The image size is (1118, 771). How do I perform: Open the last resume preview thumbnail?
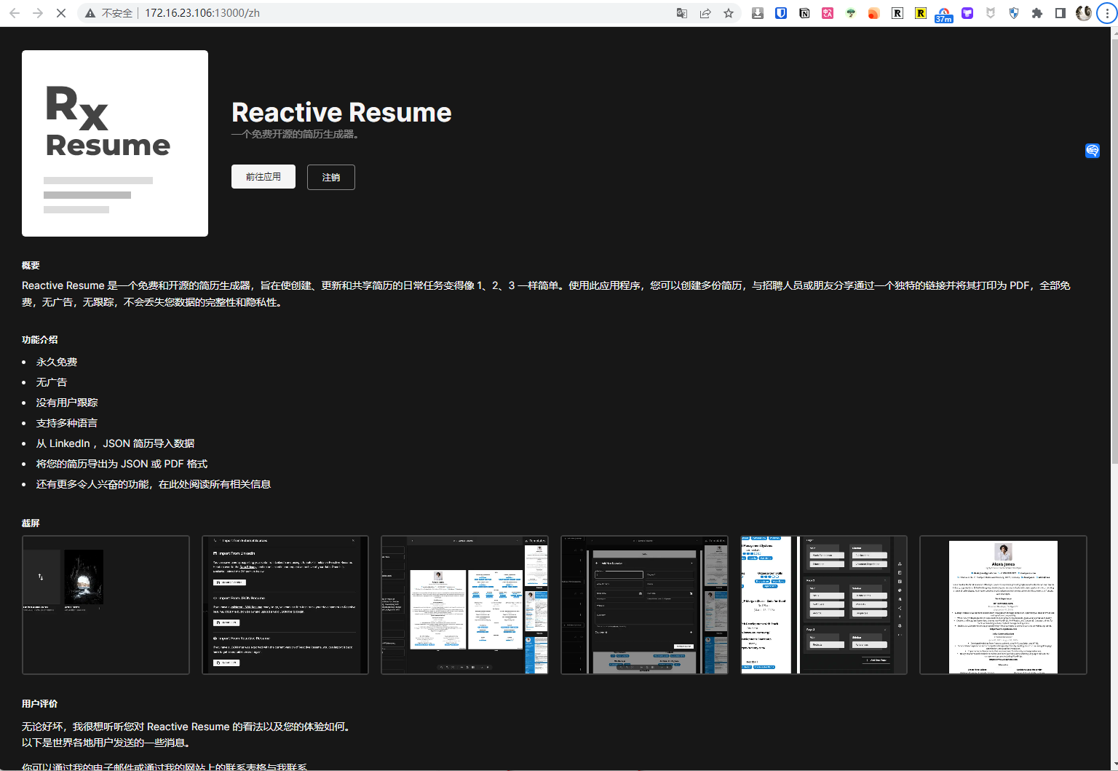[1003, 605]
